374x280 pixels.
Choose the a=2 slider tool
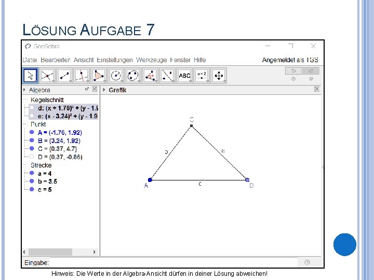tap(202, 76)
